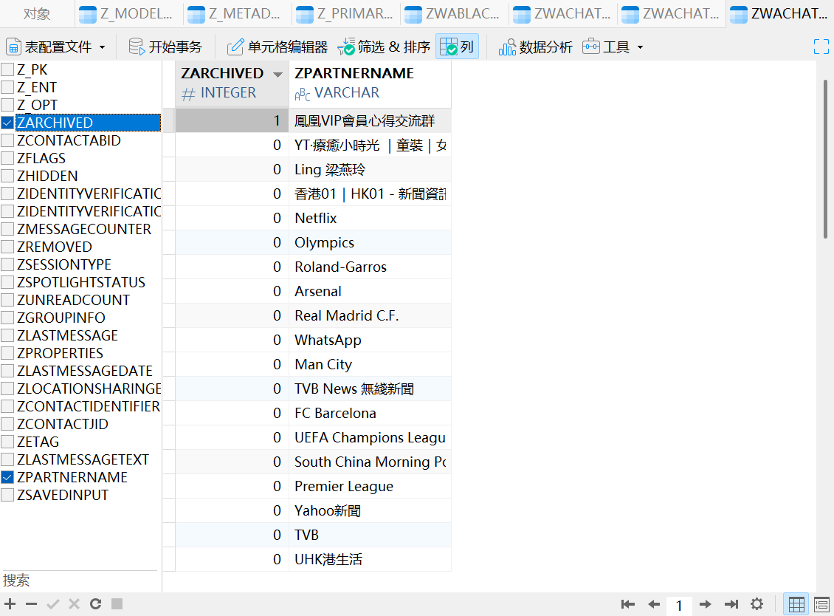Open the Z_PRIMAR... tab
Screen dimensions: 834x616
point(345,14)
